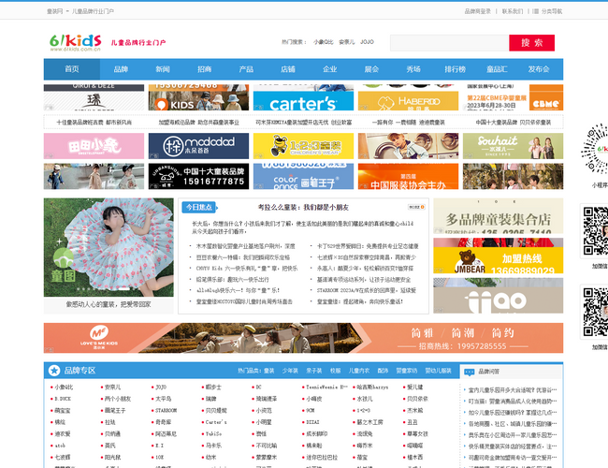Screen dimensions: 608x468
Task: Open news item starting with 卡丁529
Action: tap(368, 246)
